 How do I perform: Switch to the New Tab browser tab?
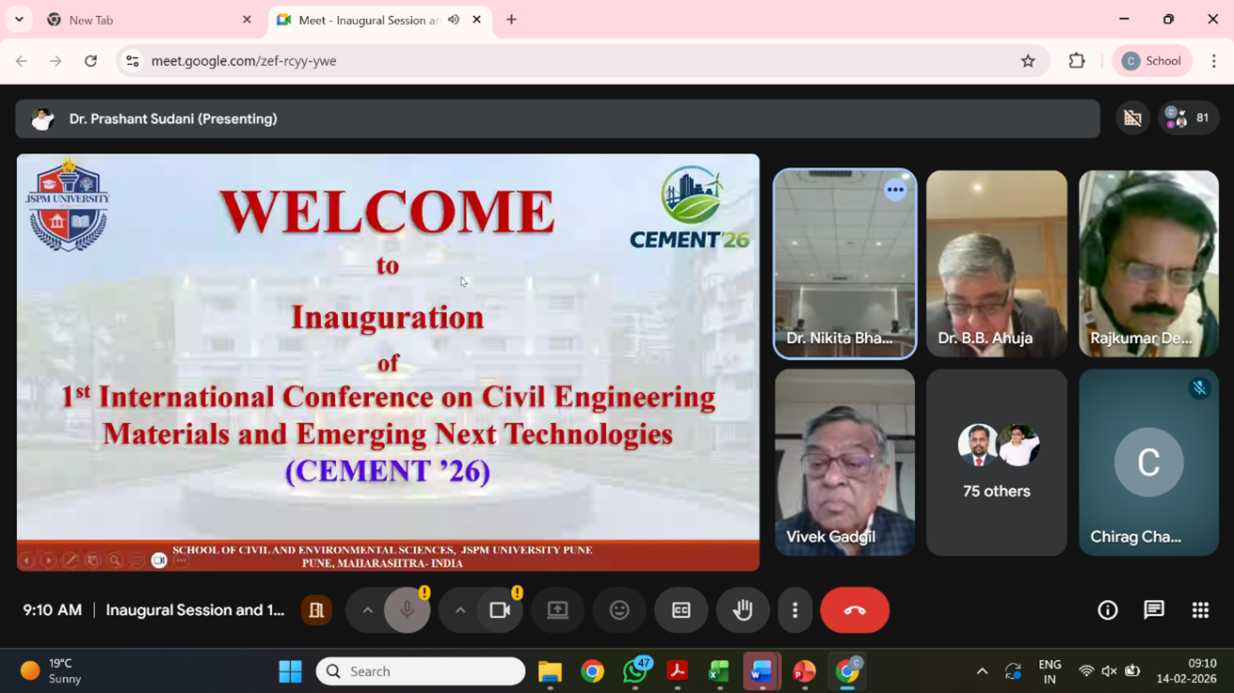(151, 20)
